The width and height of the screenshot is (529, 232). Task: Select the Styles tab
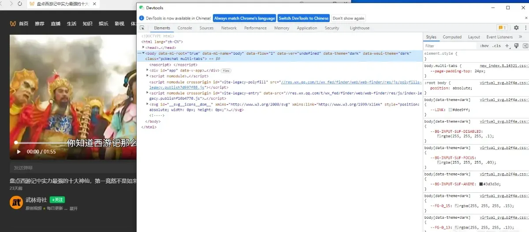tap(431, 37)
